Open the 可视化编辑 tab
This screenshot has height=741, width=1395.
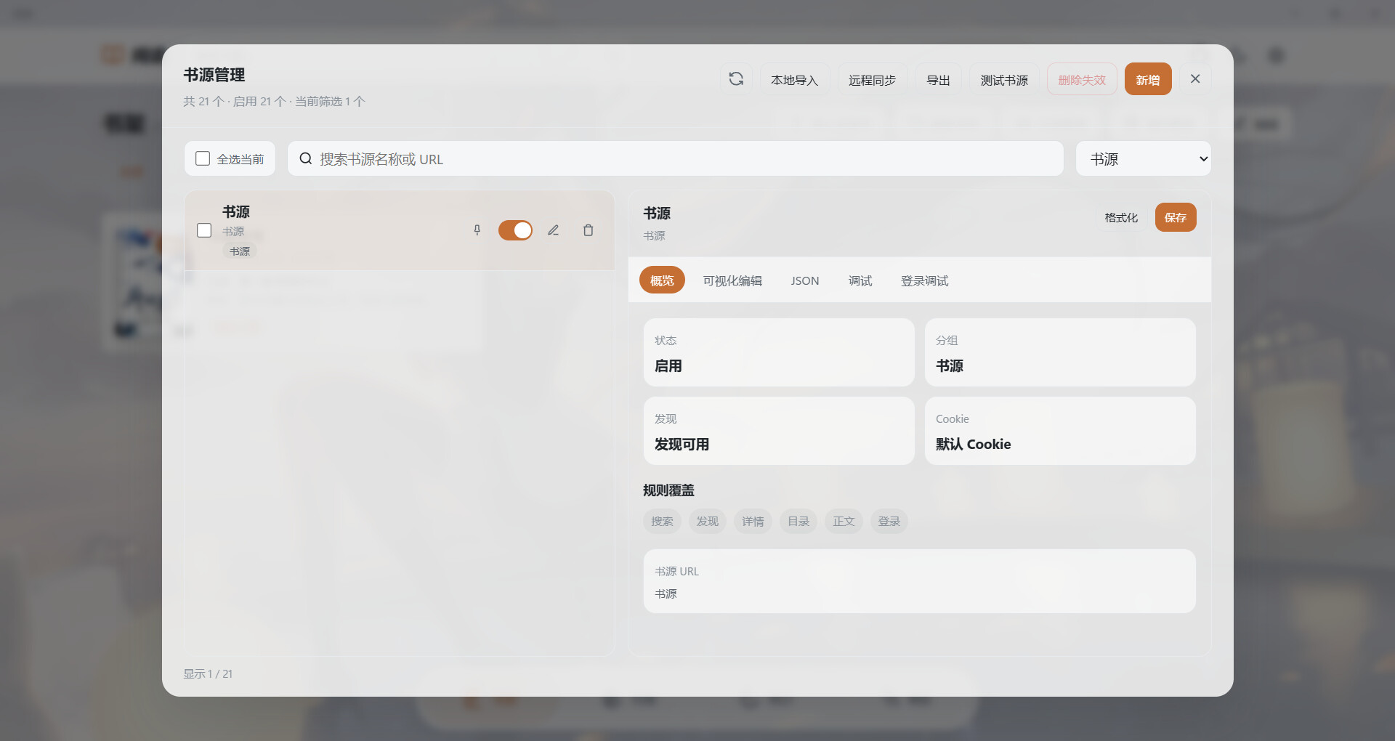coord(732,280)
